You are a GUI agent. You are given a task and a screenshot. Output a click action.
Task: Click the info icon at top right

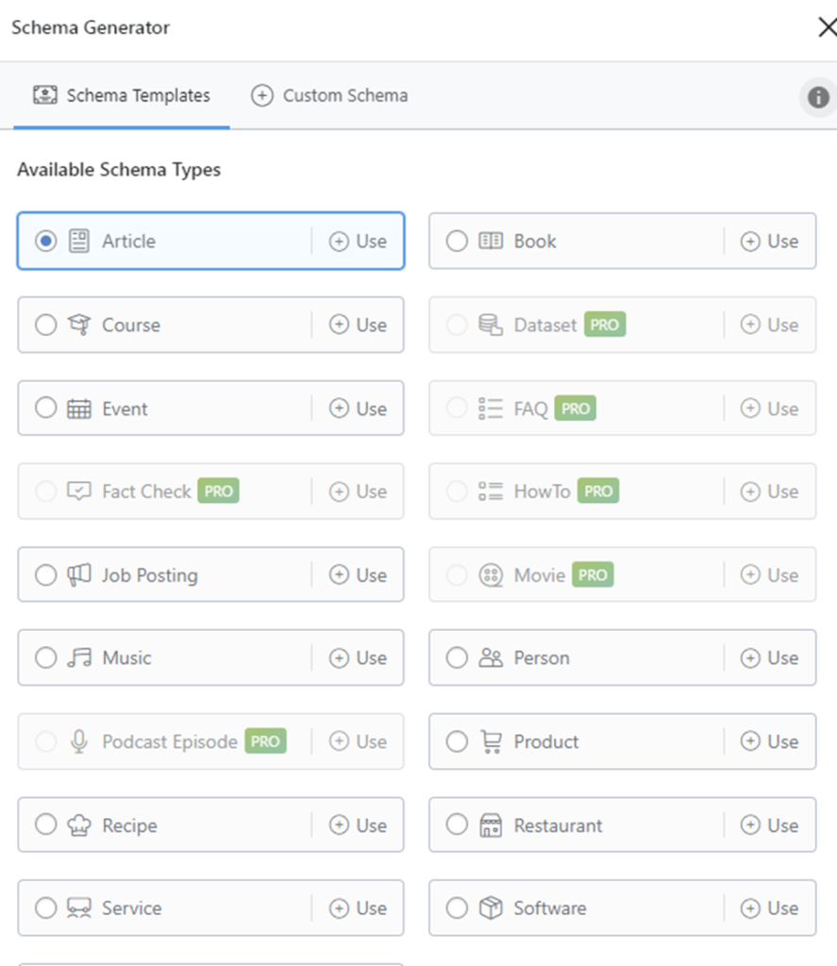(x=818, y=97)
